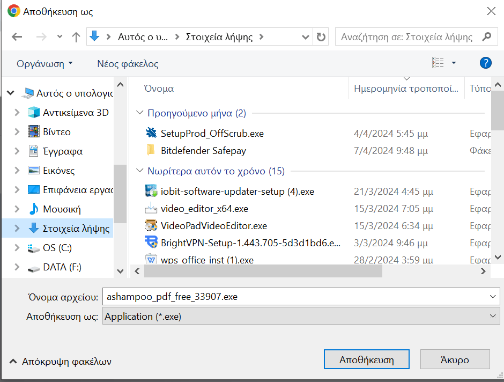Expand the OS (C:) drive node
The width and height of the screenshot is (504, 382).
(x=17, y=247)
